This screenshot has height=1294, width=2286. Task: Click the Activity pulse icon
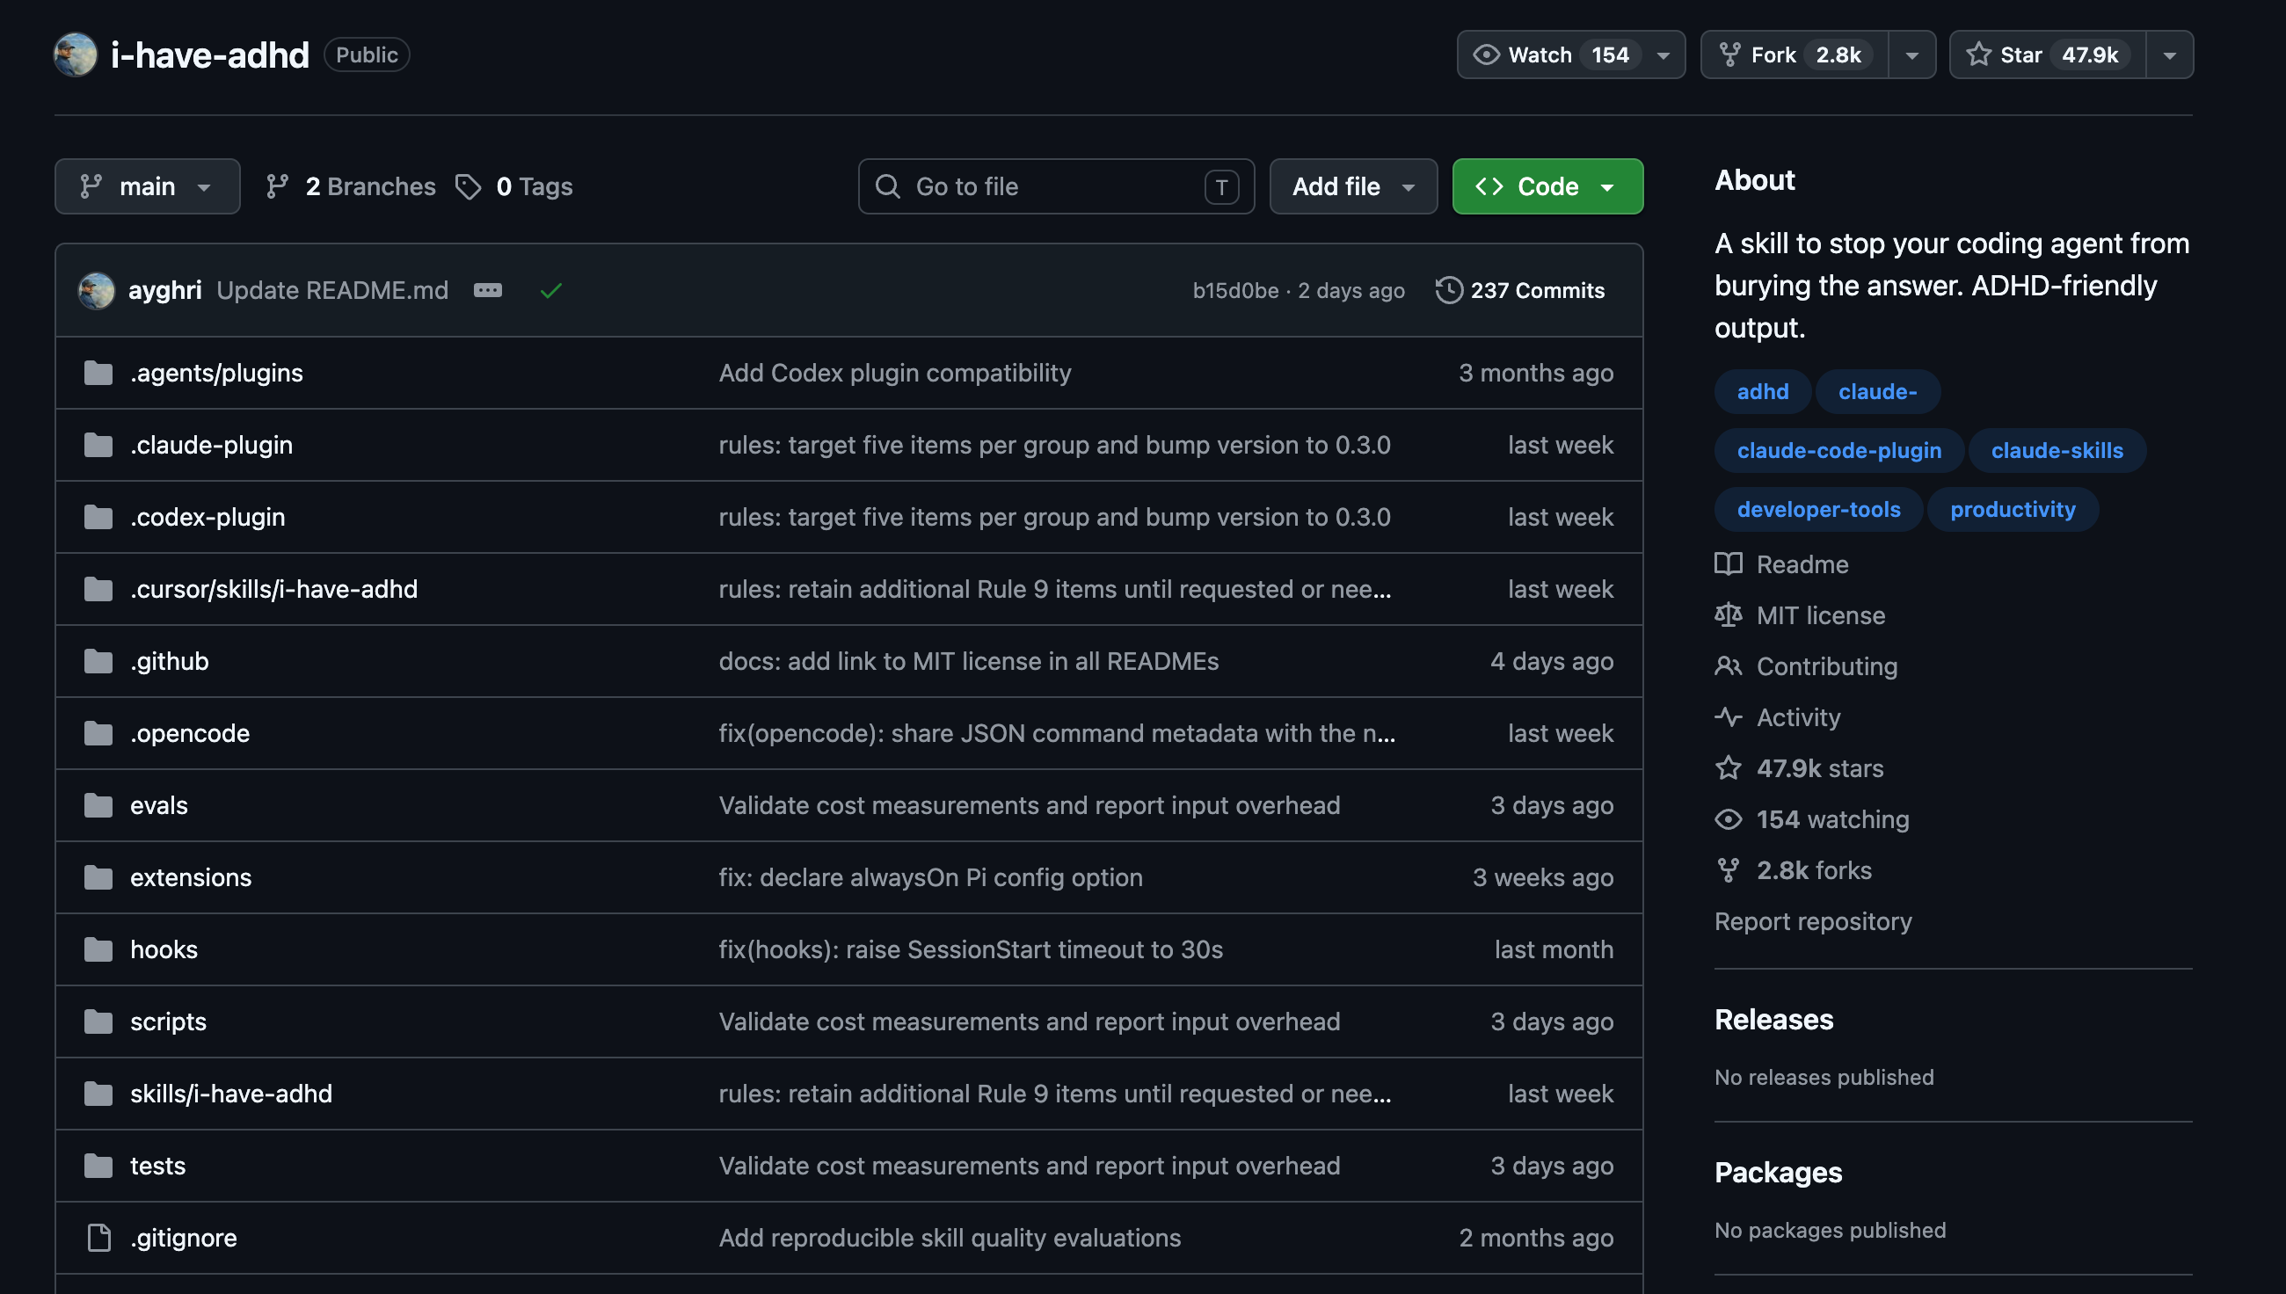pos(1728,717)
